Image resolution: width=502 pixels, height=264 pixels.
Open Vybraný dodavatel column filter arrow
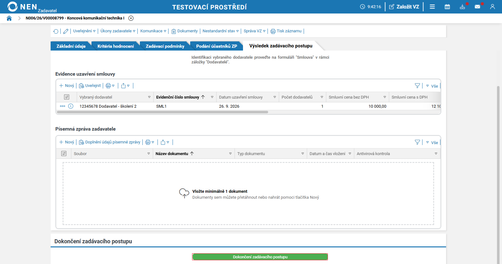pyautogui.click(x=149, y=97)
